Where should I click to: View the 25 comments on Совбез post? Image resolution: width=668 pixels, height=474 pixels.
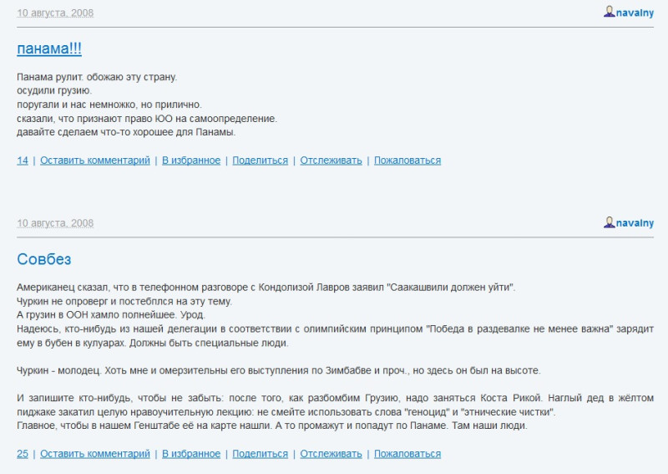click(x=23, y=454)
